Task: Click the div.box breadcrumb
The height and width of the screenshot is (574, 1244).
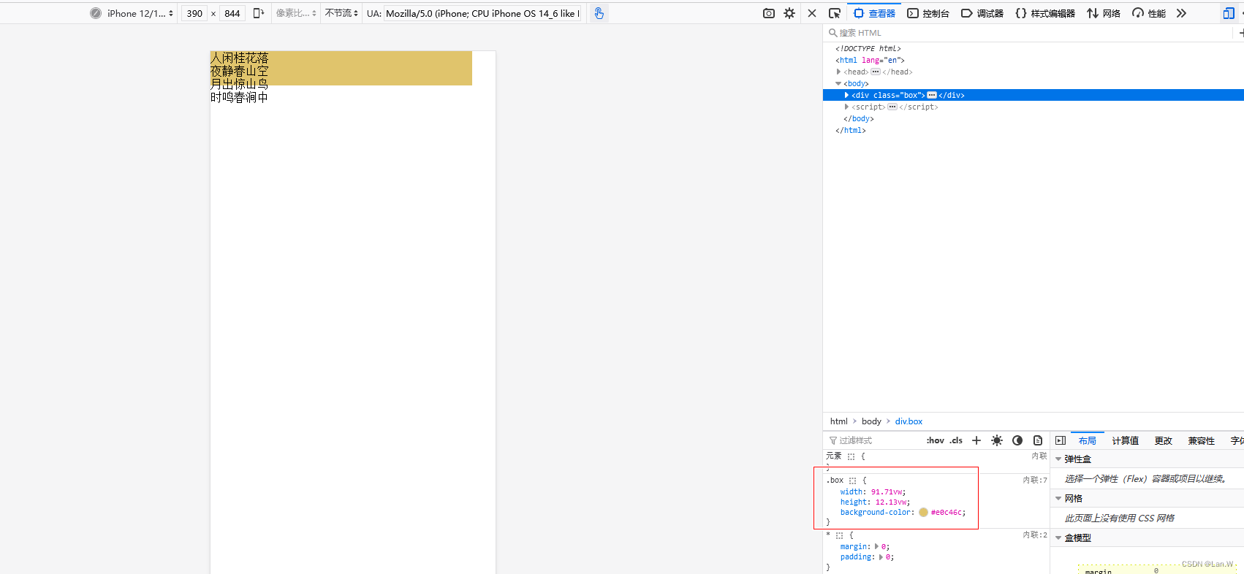Action: pos(909,421)
